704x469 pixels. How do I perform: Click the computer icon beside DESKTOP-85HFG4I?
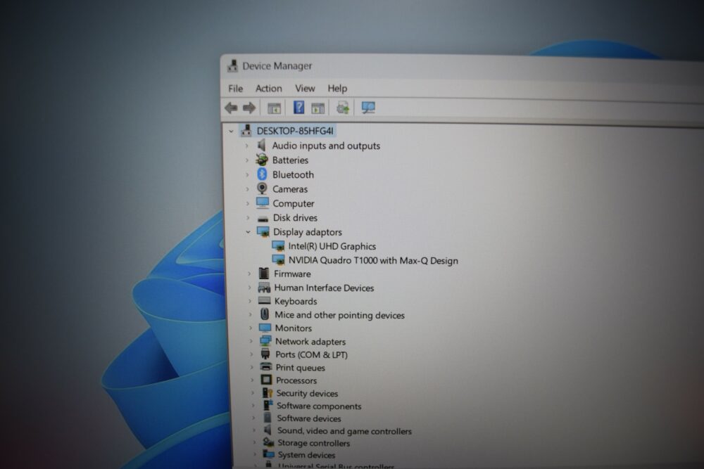pyautogui.click(x=246, y=131)
